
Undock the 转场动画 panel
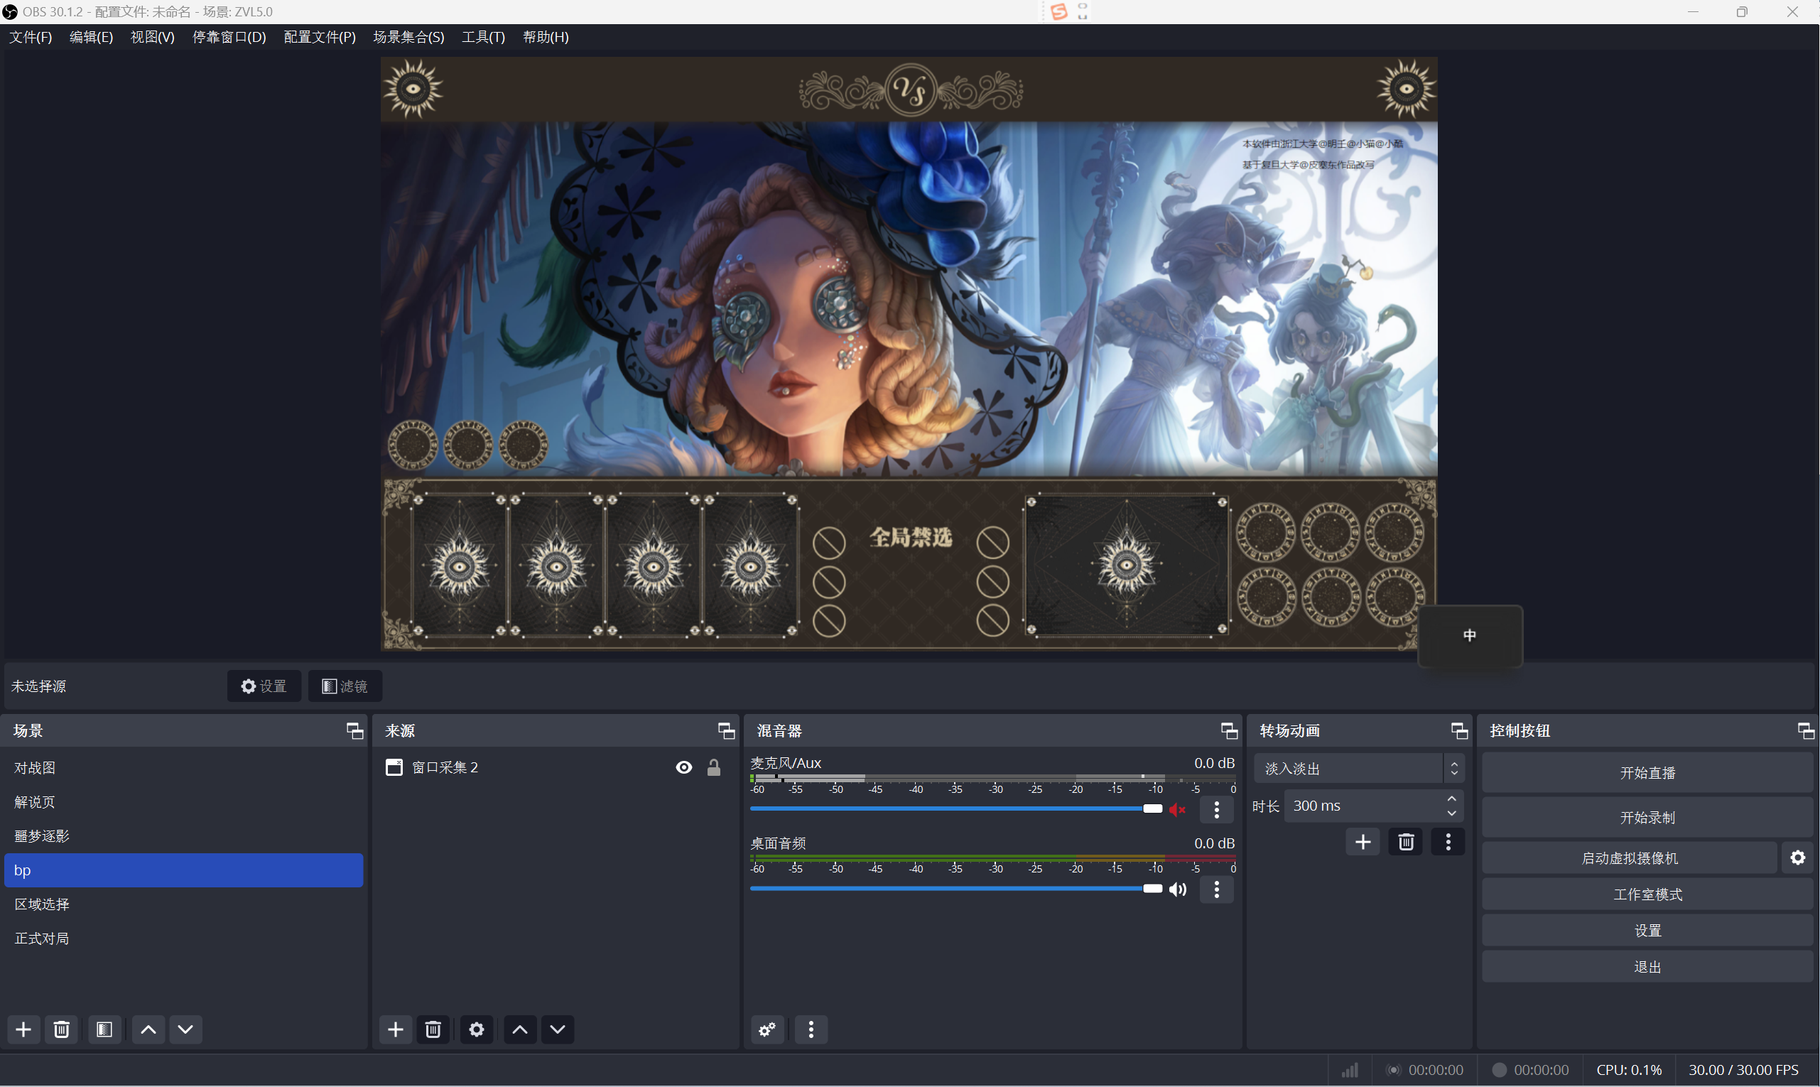(1459, 730)
